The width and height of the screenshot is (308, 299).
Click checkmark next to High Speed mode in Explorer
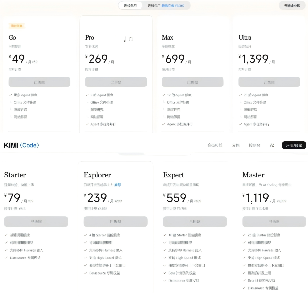[85, 258]
